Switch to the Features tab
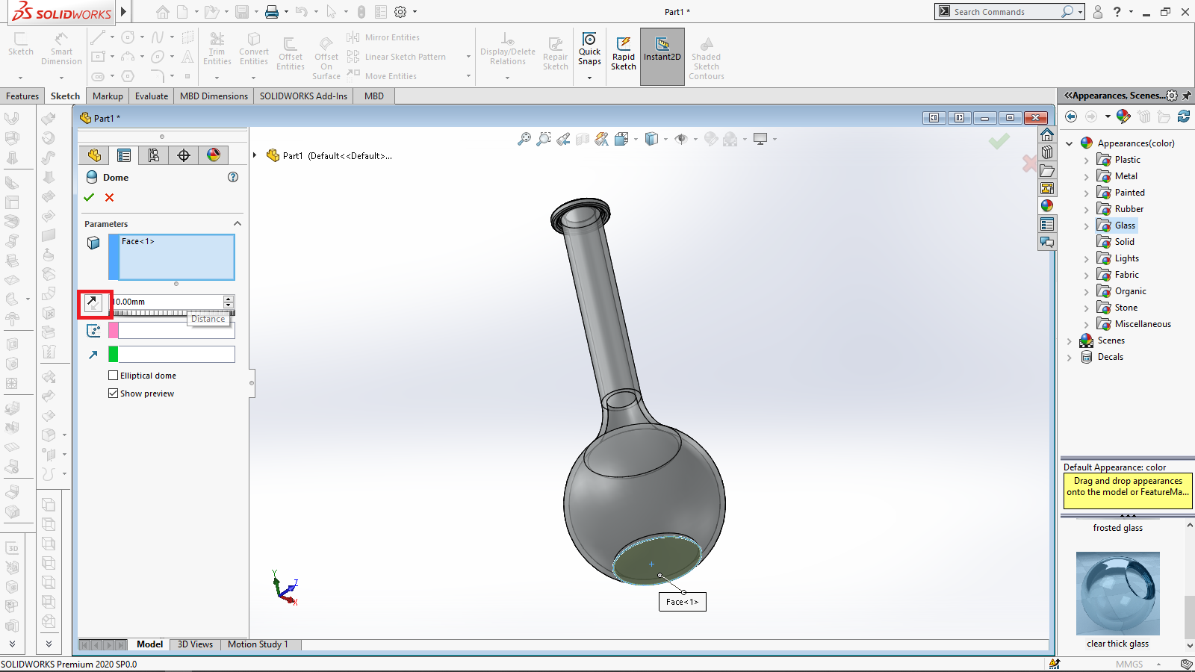 click(x=22, y=96)
